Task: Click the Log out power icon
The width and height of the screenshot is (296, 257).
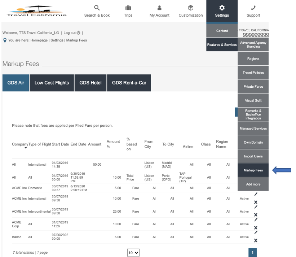Action: (x=79, y=33)
